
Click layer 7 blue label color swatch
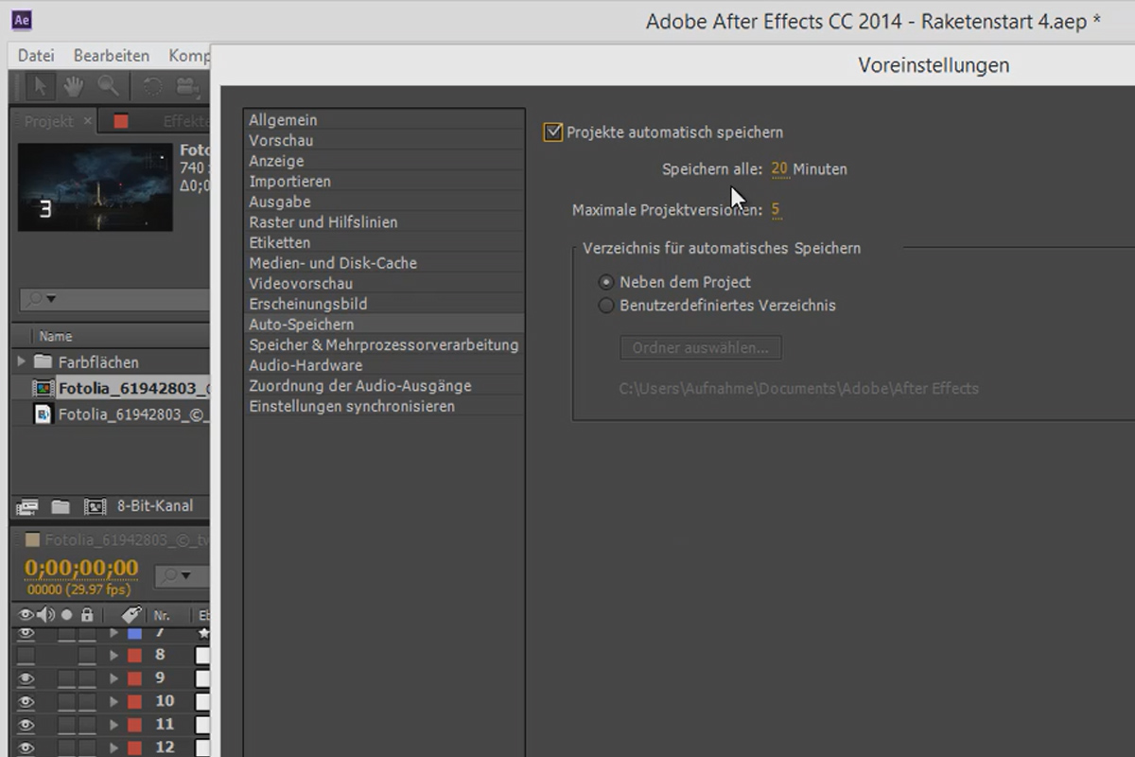[134, 632]
